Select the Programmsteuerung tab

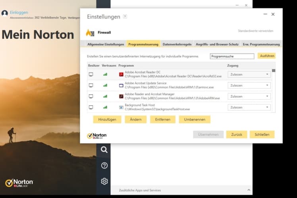click(143, 44)
